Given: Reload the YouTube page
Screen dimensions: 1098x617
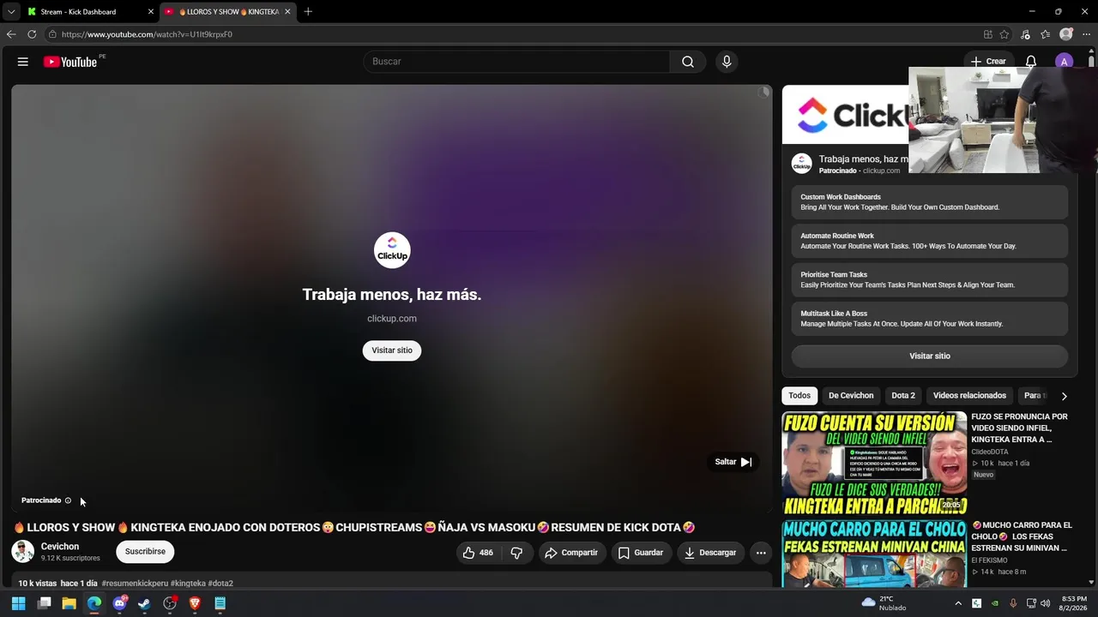Looking at the screenshot, I should click(32, 34).
